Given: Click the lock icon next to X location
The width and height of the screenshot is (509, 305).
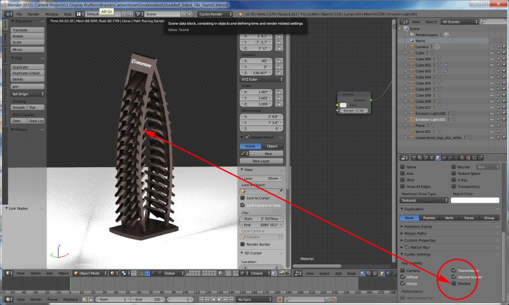Looking at the screenshot, I should coord(279,36).
